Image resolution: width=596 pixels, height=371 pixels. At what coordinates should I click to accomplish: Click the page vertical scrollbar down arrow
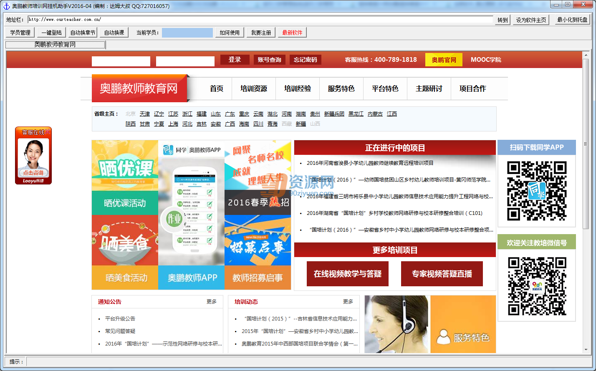click(x=586, y=350)
